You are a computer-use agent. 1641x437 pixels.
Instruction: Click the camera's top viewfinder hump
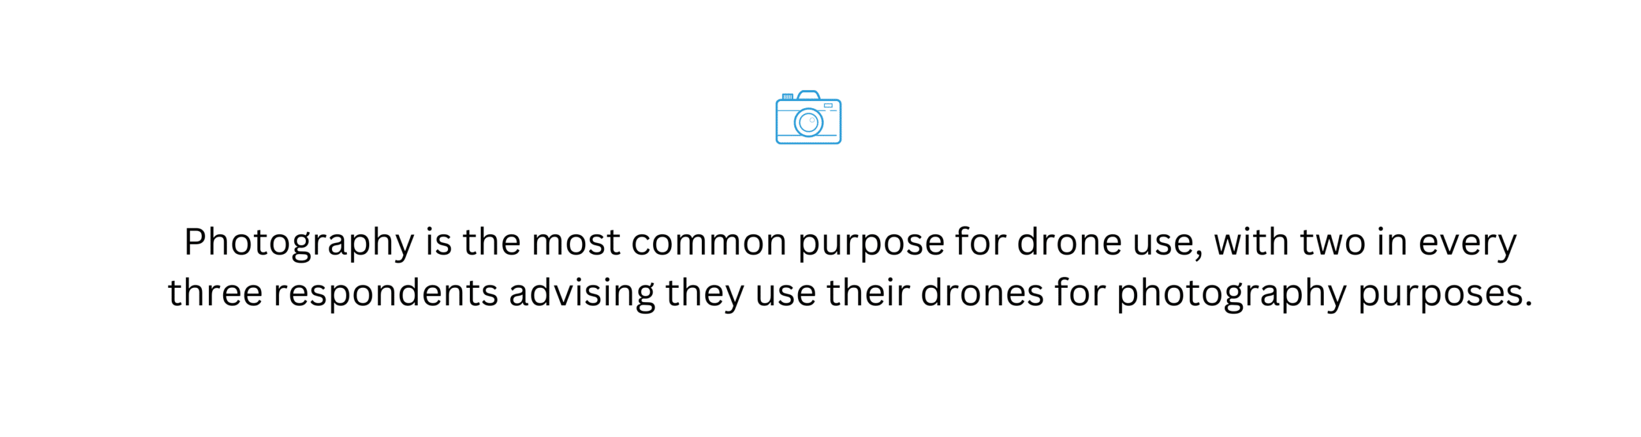pos(808,95)
